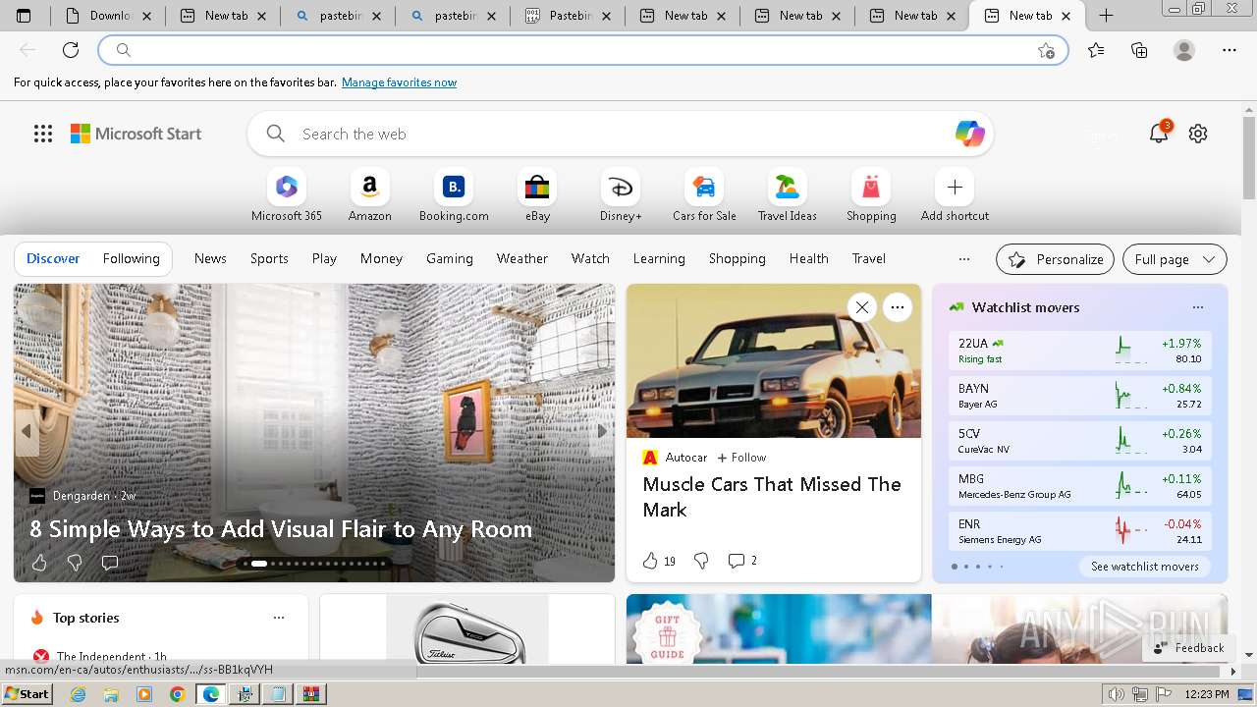
Task: Go to previous carousel slide
Action: 27,431
